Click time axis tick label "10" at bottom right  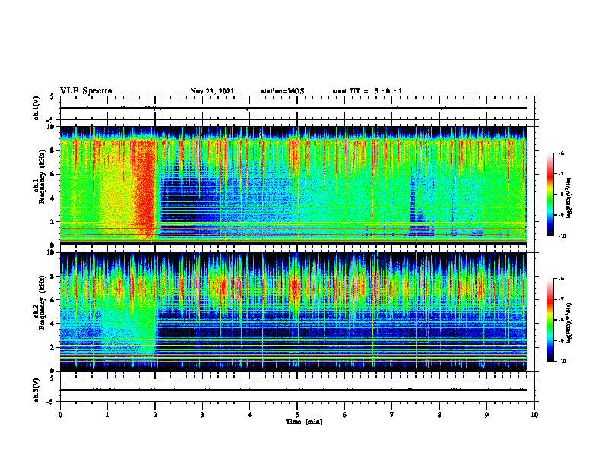point(534,415)
